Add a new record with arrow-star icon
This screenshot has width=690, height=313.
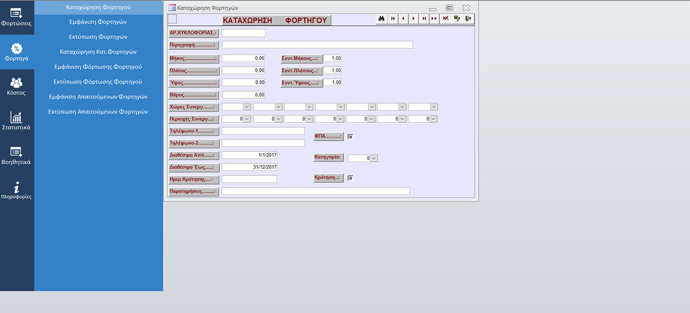[x=434, y=19]
